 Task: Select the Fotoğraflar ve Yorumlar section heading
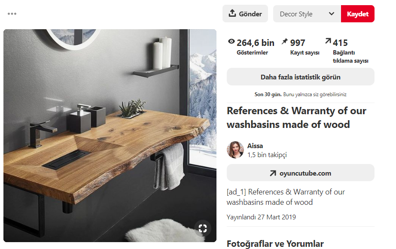(x=275, y=244)
